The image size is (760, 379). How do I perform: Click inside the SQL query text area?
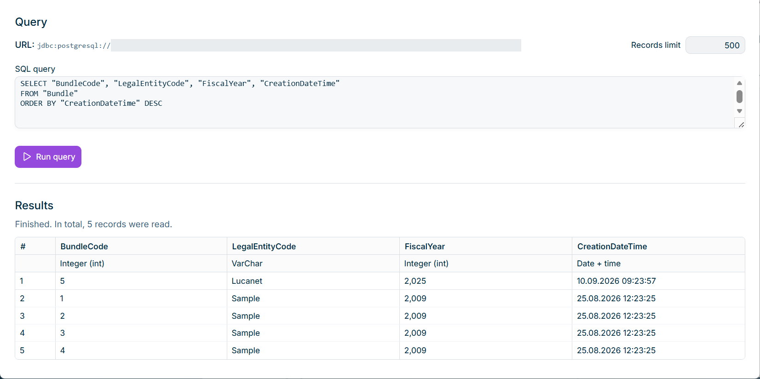click(x=374, y=102)
